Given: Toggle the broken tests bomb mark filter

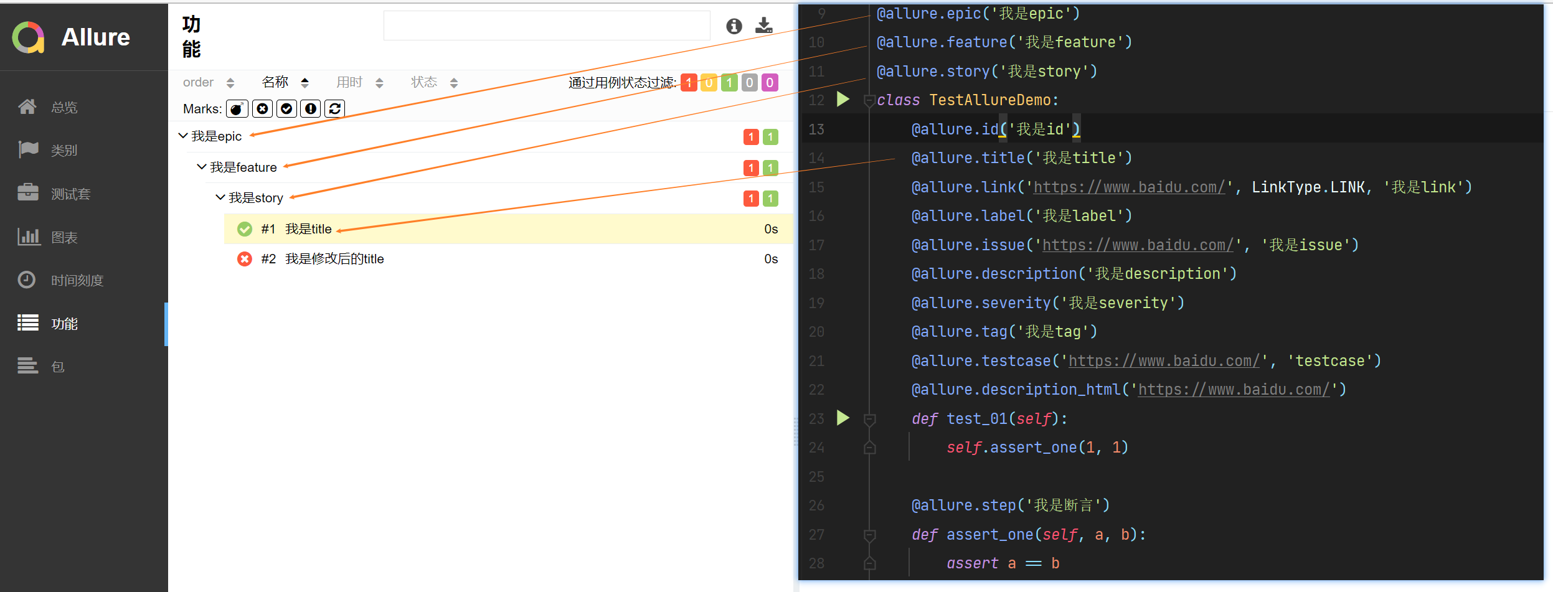Looking at the screenshot, I should click(x=237, y=108).
